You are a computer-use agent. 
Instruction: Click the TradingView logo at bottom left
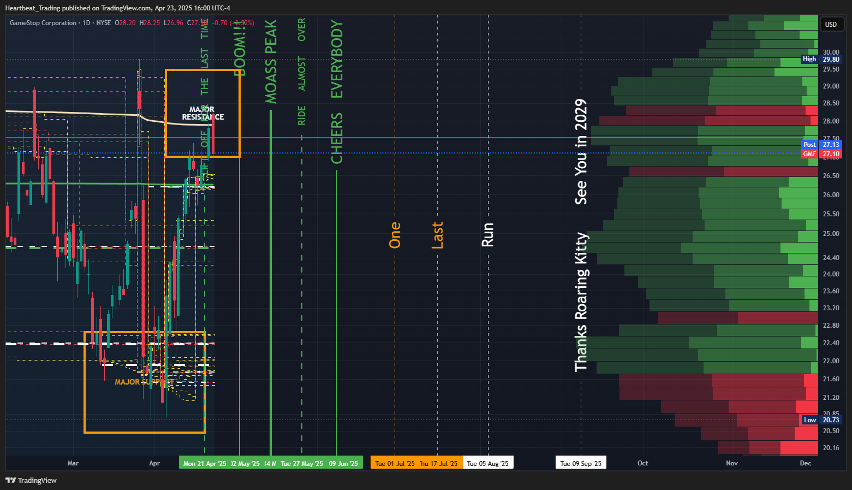pos(31,480)
